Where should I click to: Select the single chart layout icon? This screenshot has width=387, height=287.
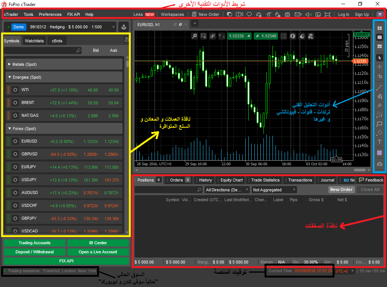point(379,37)
